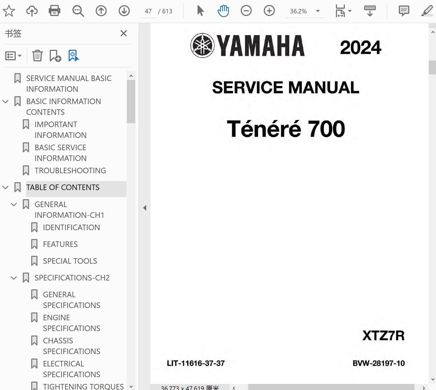
Task: Click horizontal scroll right arrow
Action: click(424, 388)
